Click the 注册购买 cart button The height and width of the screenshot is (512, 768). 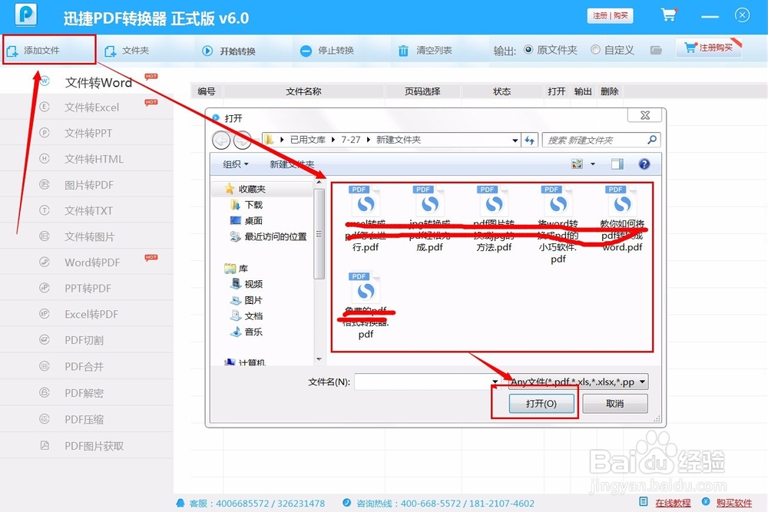click(709, 48)
